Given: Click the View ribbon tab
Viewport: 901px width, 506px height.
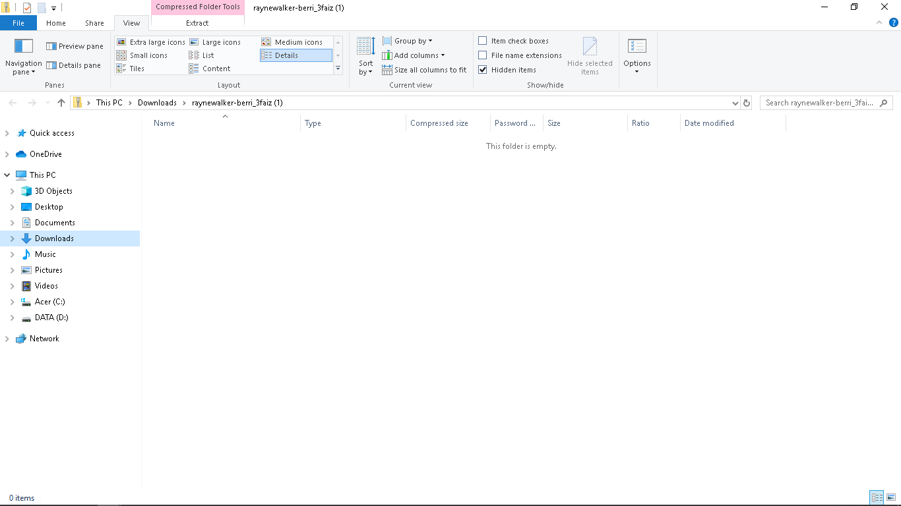Looking at the screenshot, I should coord(131,23).
